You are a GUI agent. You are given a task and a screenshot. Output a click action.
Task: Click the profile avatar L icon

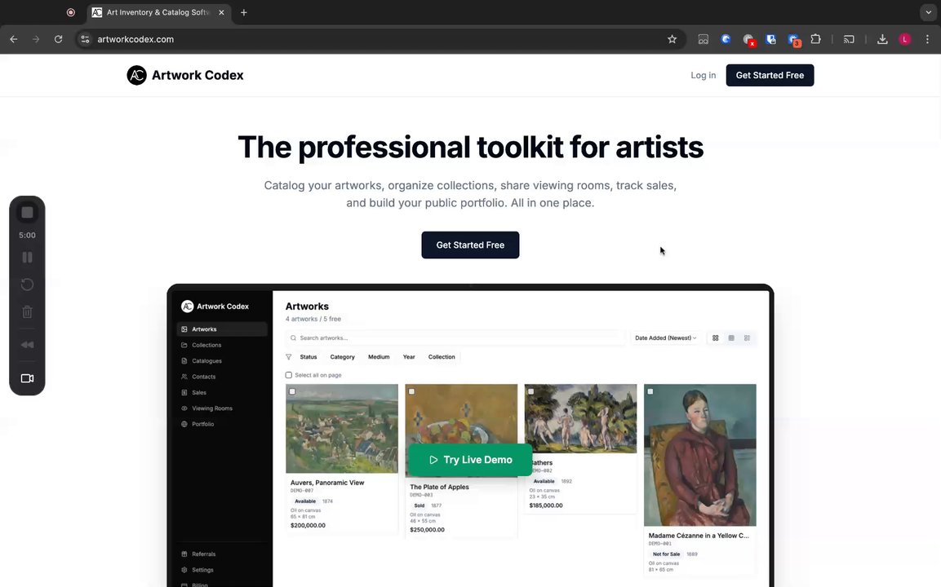905,39
